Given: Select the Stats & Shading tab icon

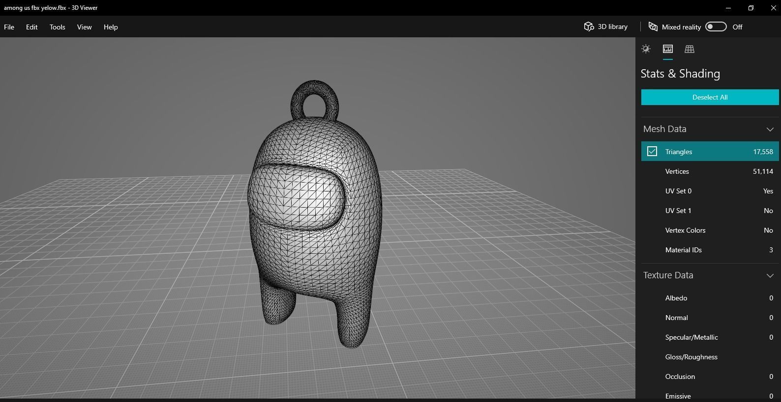Looking at the screenshot, I should 667,49.
